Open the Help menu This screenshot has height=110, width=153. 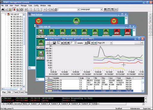[49, 6]
